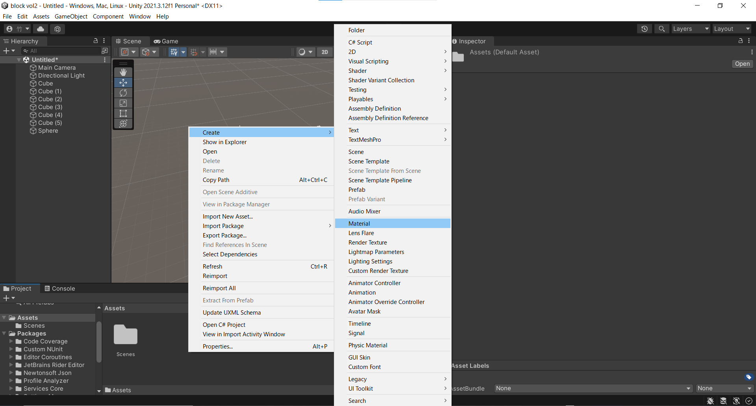Open the AssetBundle variant None dropdown
This screenshot has height=406, width=756.
point(724,388)
